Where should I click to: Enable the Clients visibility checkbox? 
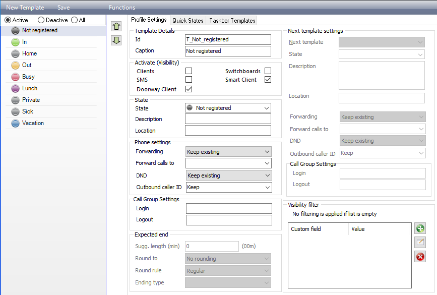pos(189,71)
